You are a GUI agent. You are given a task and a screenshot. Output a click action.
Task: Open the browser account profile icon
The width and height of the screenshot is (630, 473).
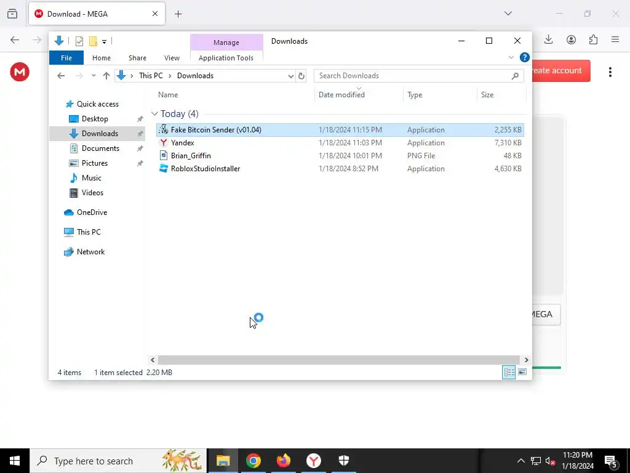pos(571,39)
